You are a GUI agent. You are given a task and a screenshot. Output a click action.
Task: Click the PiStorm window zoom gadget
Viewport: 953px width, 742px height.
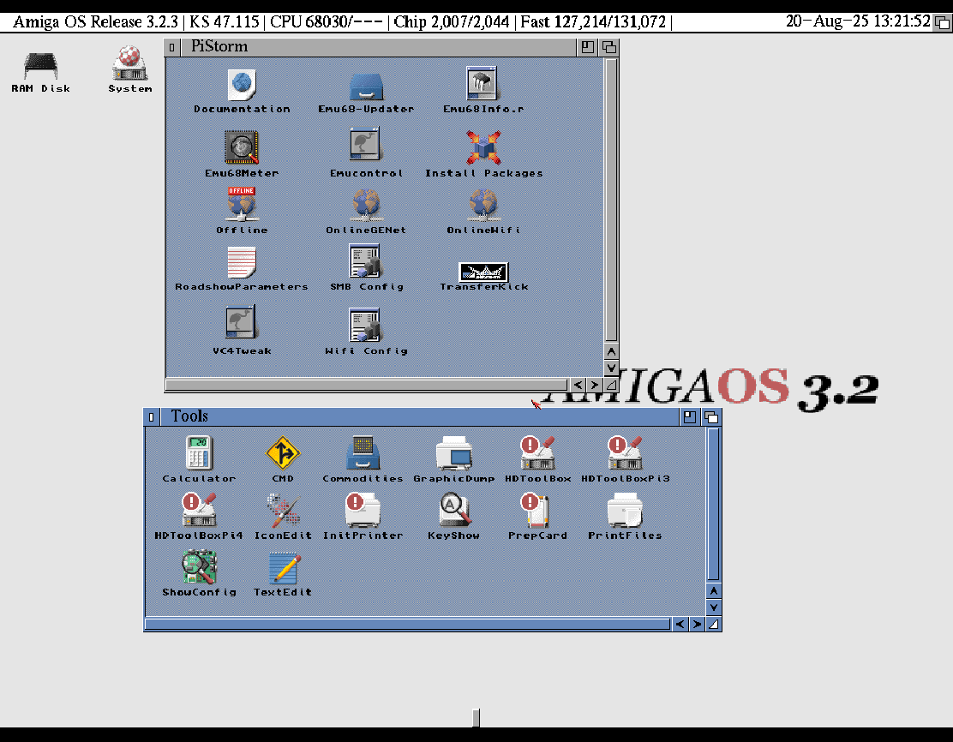[587, 47]
